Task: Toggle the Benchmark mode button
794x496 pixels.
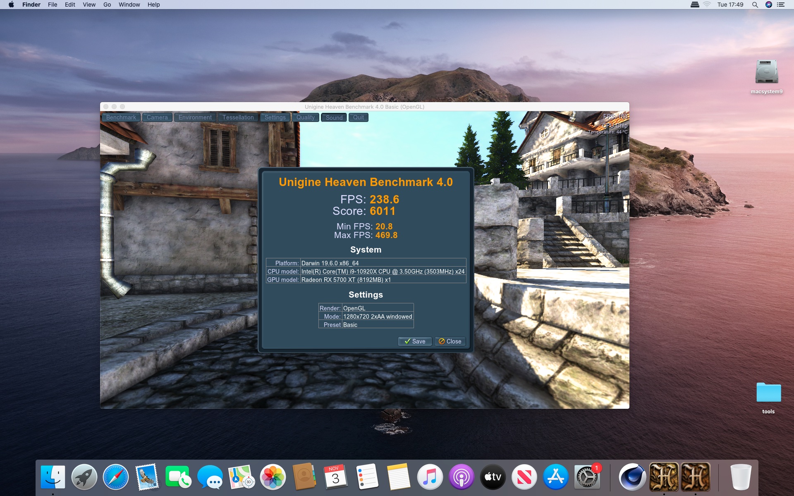Action: click(x=121, y=117)
